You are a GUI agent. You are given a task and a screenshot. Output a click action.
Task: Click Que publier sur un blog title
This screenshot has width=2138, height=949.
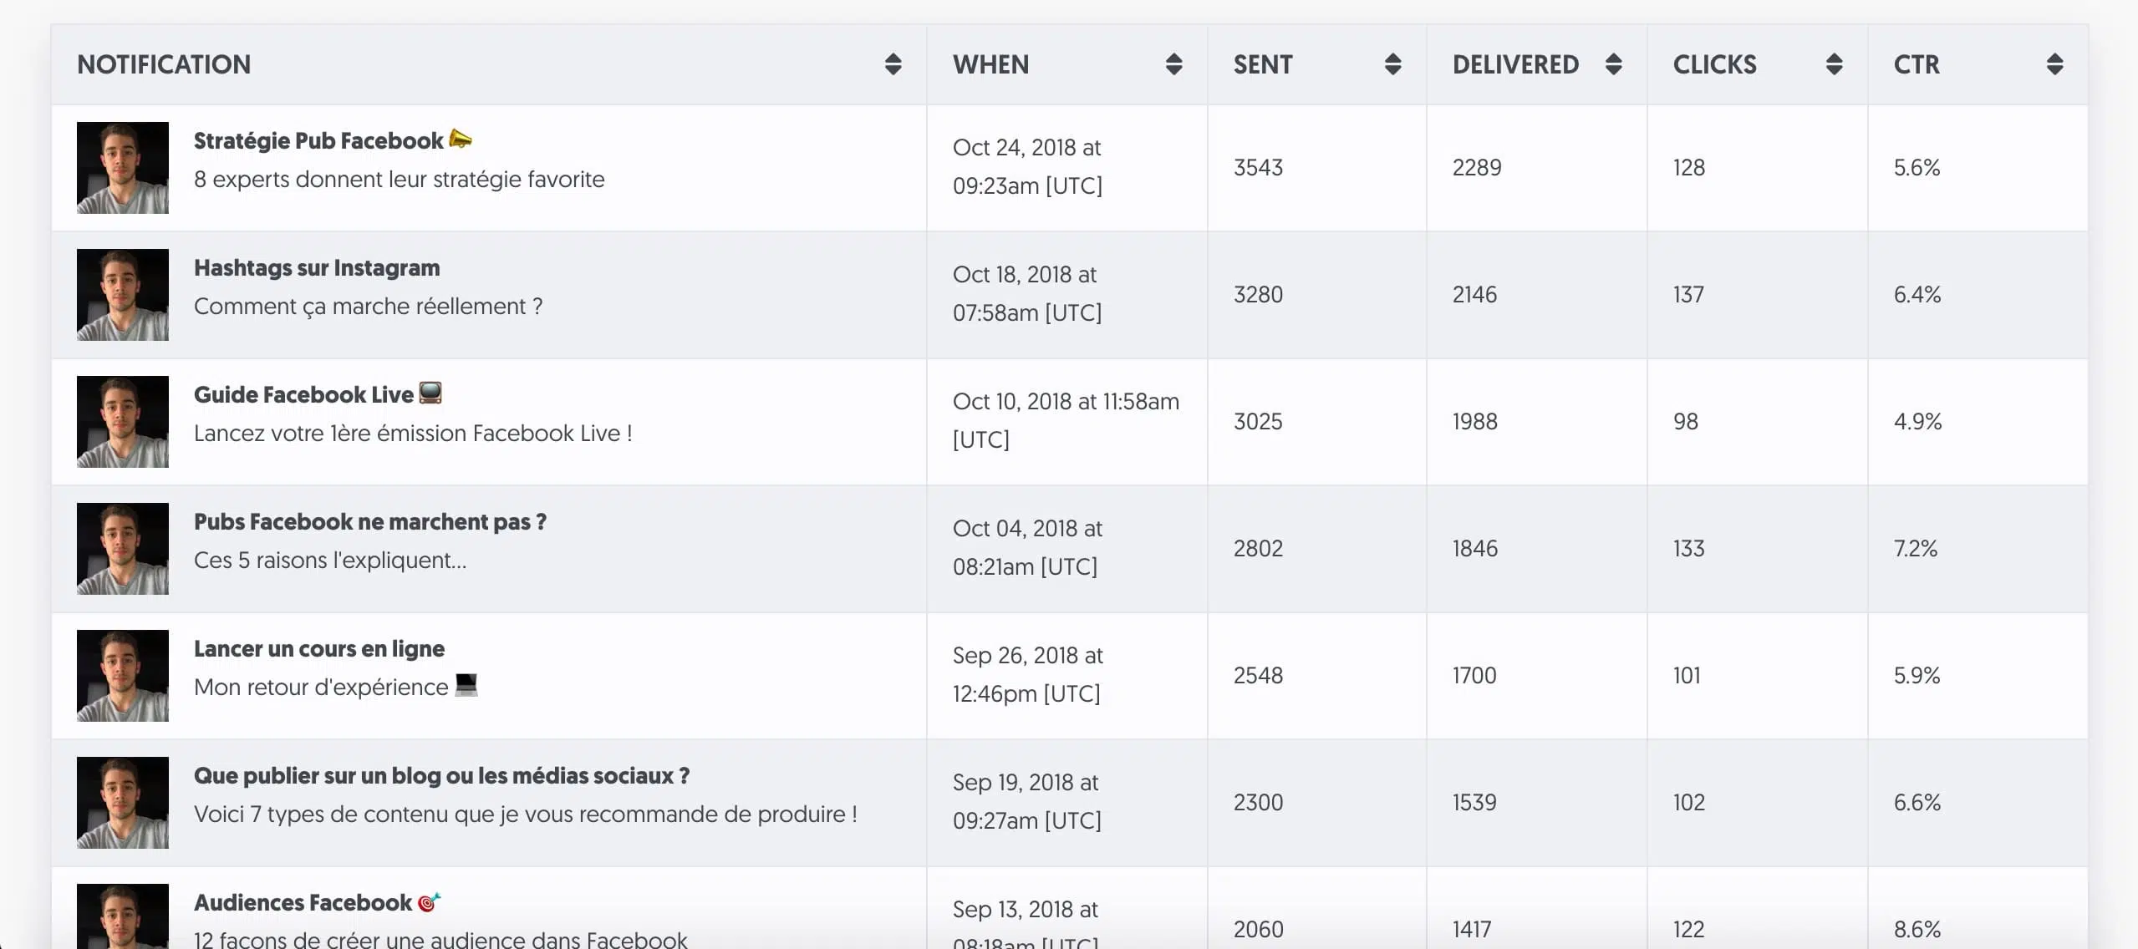441,776
